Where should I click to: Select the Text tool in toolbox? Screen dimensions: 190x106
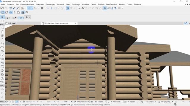2,97
